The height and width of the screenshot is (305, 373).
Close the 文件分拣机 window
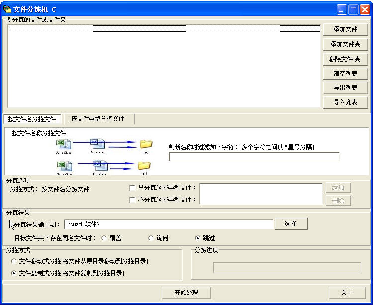[365, 10]
